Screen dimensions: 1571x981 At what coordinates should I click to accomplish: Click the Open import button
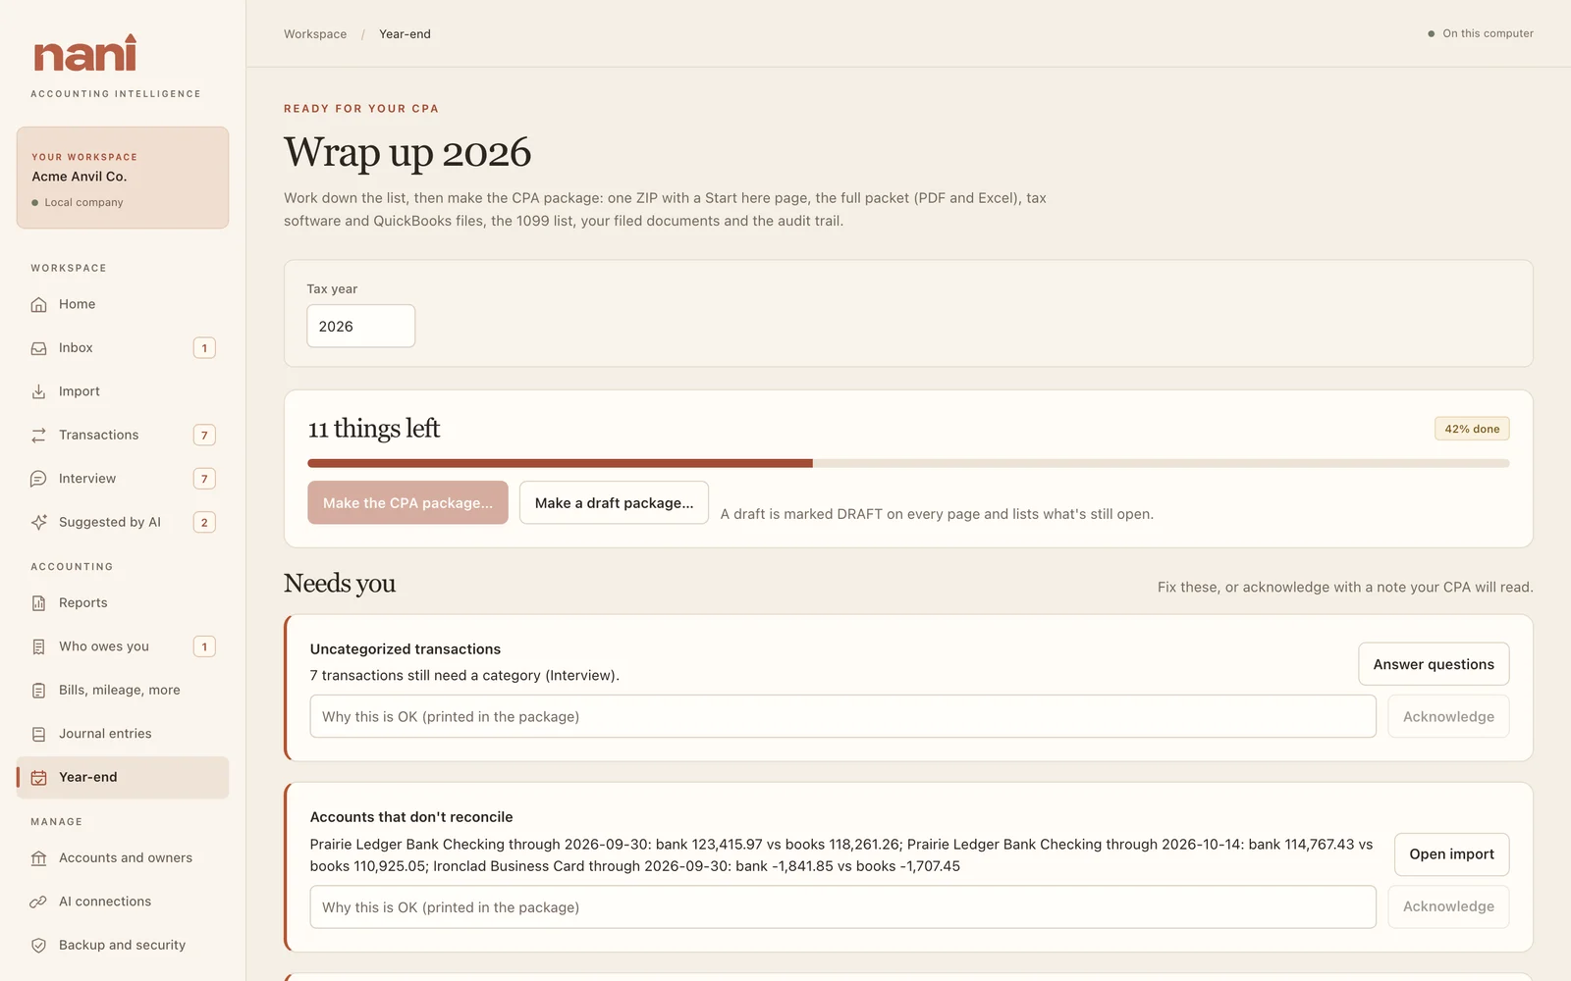(x=1451, y=854)
